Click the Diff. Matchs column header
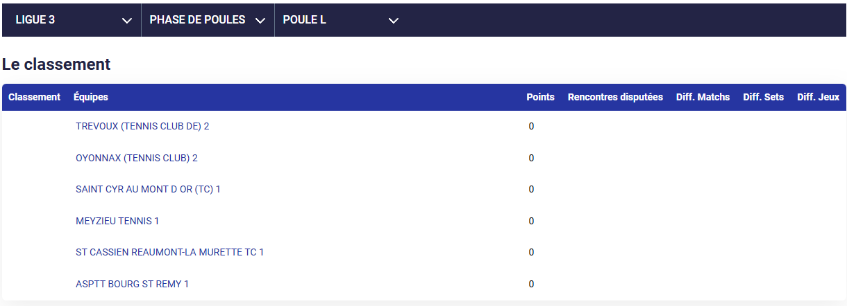The width and height of the screenshot is (847, 306). 703,97
